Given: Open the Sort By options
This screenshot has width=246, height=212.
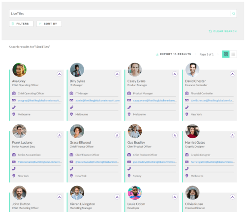Looking at the screenshot, I should 49,24.
